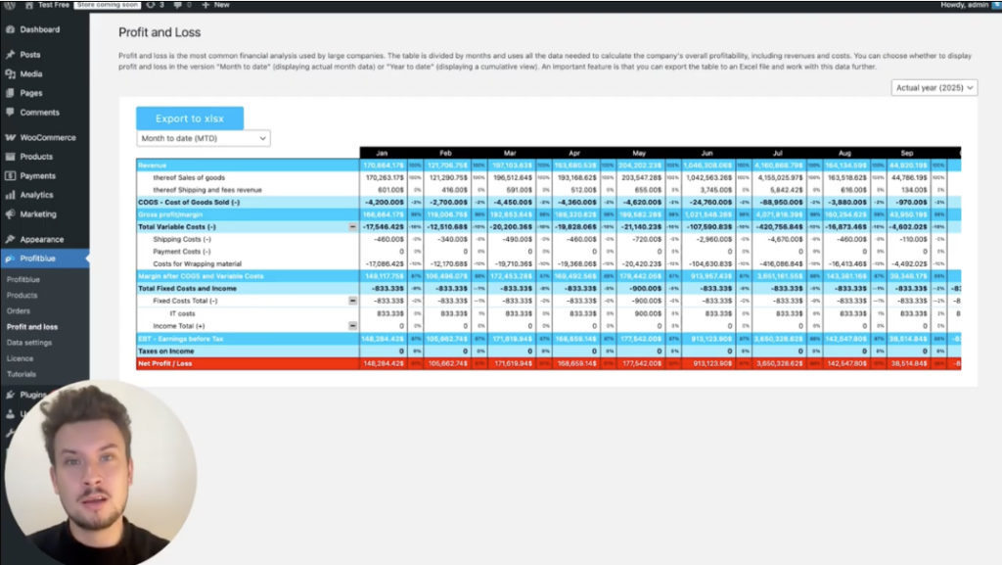Open the Tutorials submenu item
1002x565 pixels.
(22, 374)
